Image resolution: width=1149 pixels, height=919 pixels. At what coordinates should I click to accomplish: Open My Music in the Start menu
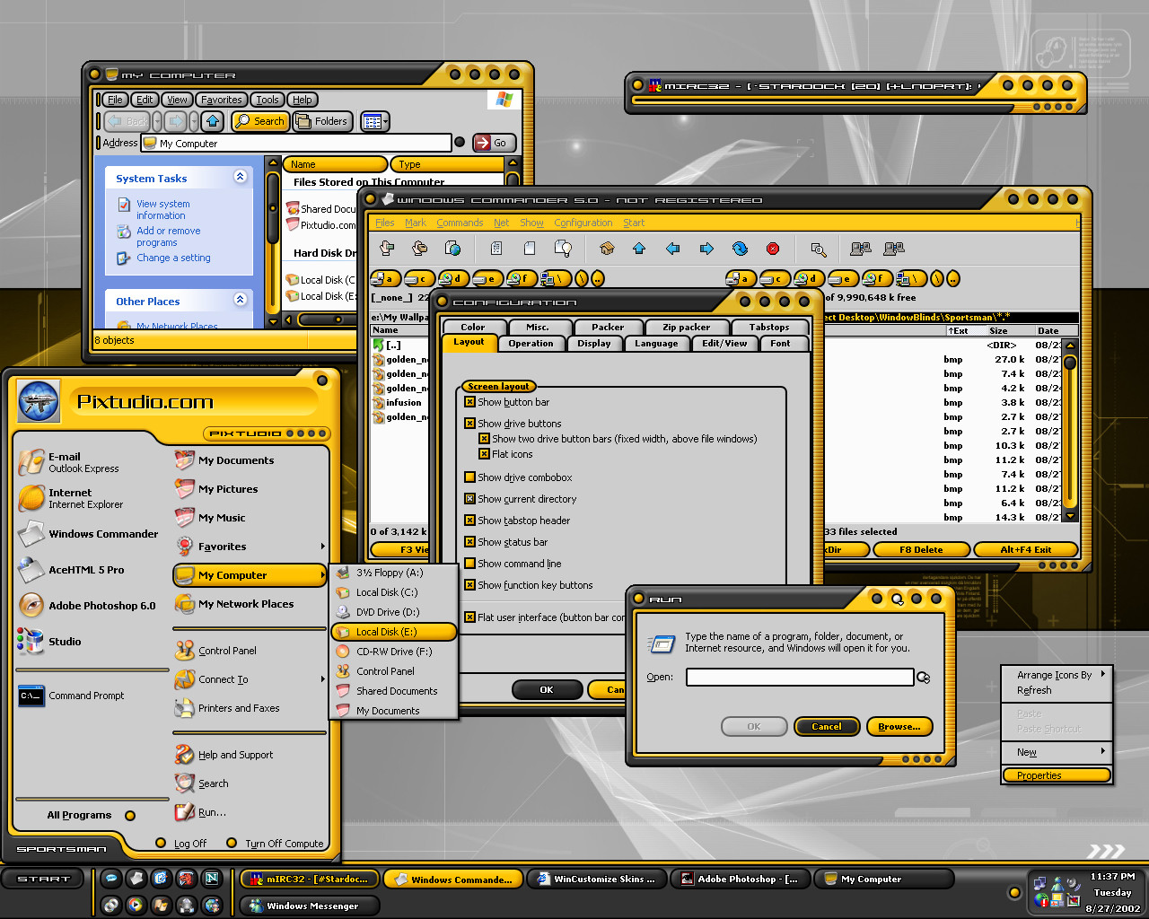(x=211, y=518)
